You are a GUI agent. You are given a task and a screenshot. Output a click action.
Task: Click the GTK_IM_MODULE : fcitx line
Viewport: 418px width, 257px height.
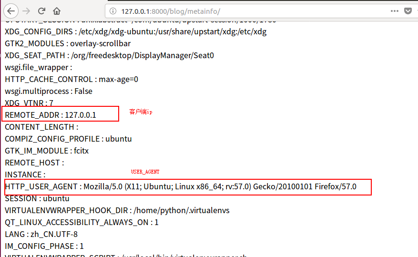47,151
